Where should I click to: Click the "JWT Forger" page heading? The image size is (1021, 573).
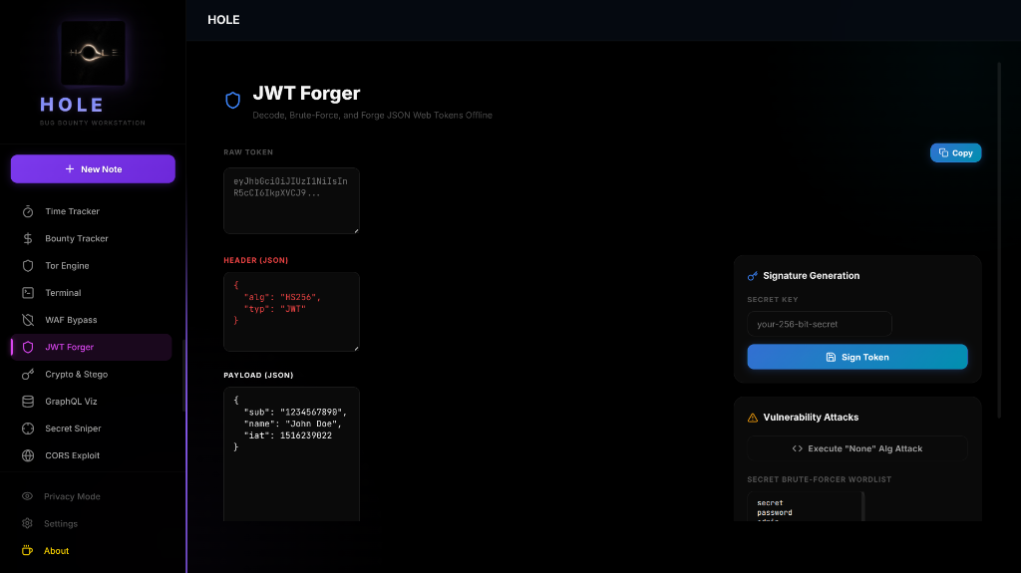coord(306,93)
